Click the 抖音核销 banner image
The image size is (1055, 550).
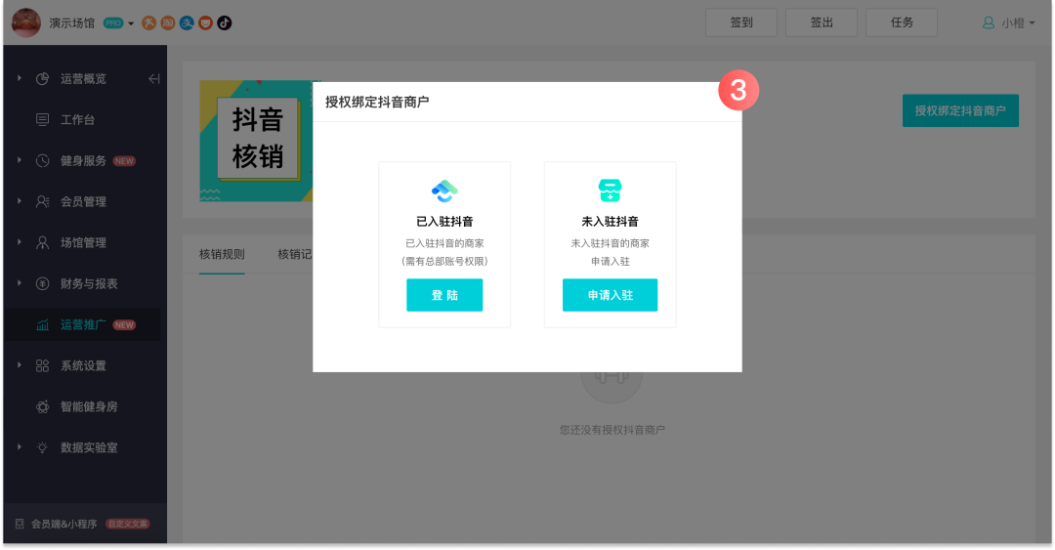click(x=256, y=141)
